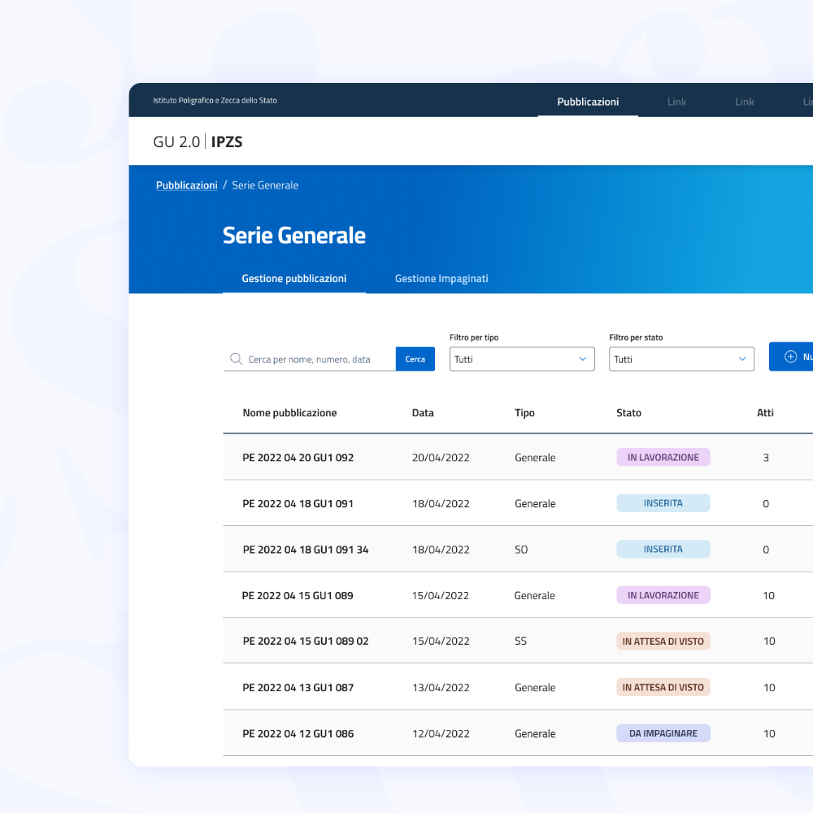813x813 pixels.
Task: Open publication PE 2022 04 12 GU1 086
Action: (x=298, y=733)
